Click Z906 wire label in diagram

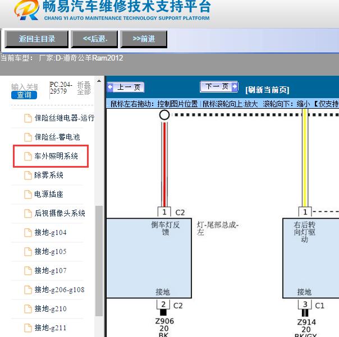click(164, 321)
